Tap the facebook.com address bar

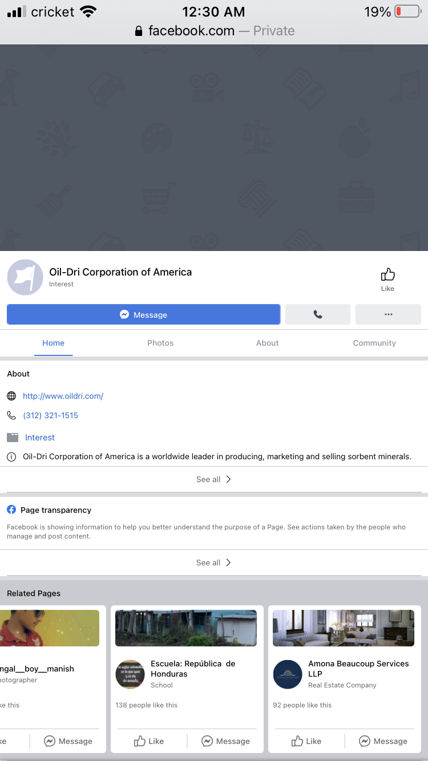(214, 31)
